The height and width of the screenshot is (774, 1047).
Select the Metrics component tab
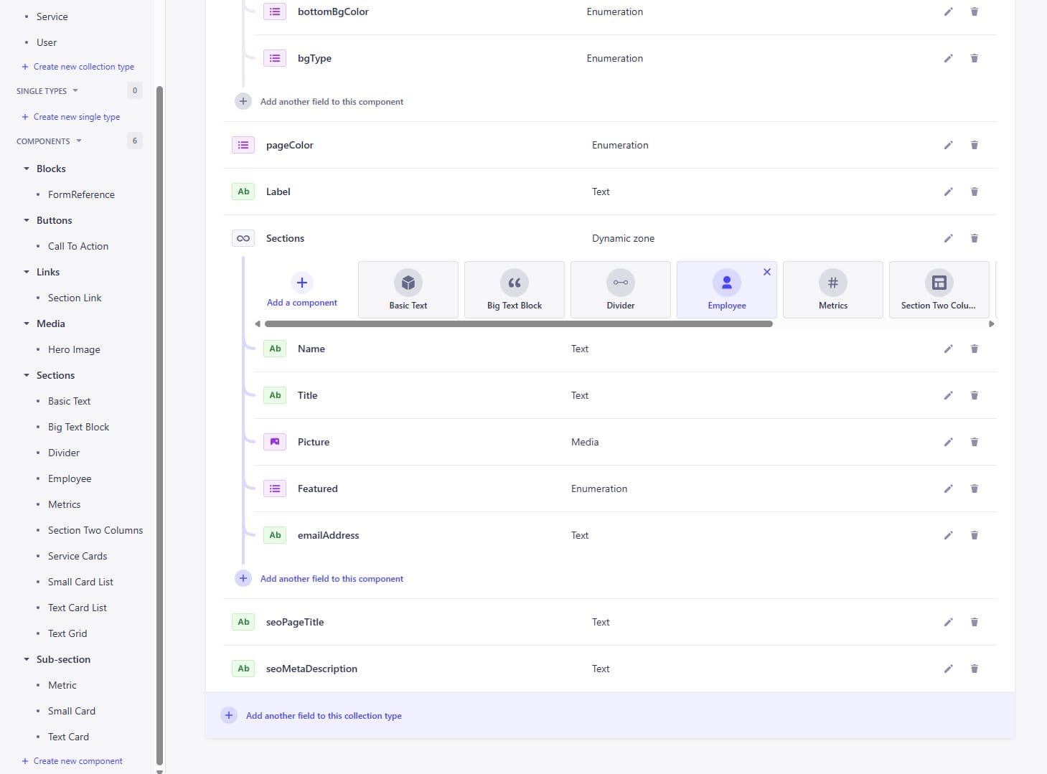coord(832,290)
